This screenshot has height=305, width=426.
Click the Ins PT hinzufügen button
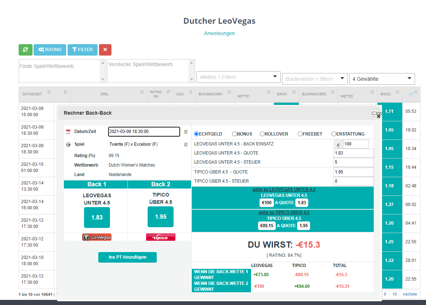[128, 257]
